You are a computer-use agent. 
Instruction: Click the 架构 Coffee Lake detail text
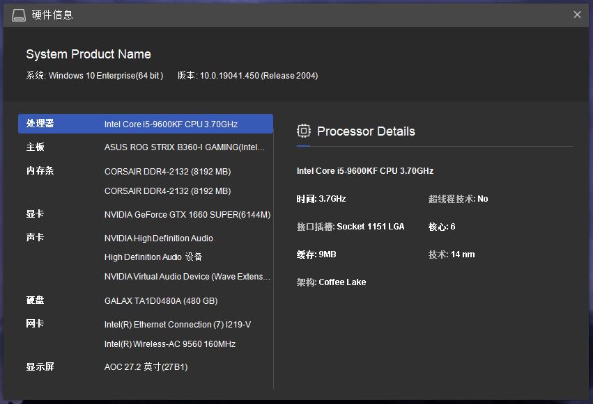[x=331, y=282]
